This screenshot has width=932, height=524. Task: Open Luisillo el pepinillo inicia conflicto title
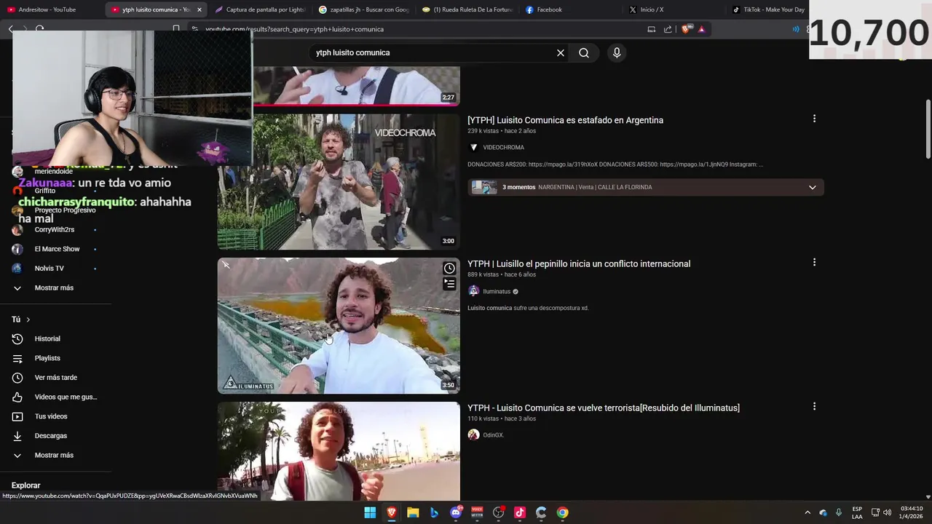tap(579, 263)
